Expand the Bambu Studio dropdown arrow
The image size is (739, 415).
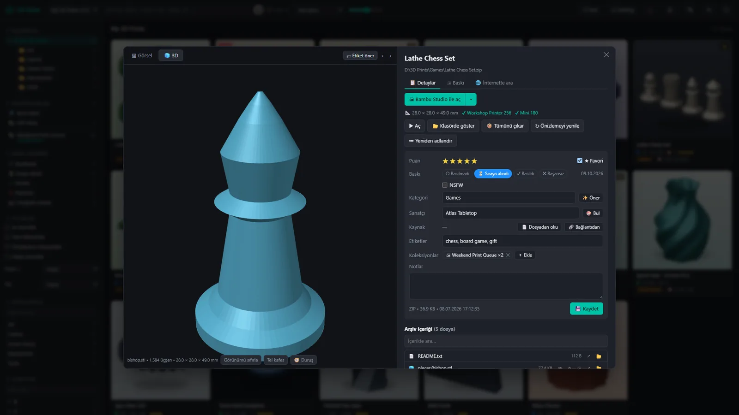tap(471, 99)
